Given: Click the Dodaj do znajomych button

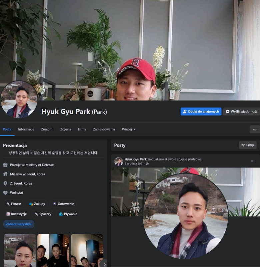Looking at the screenshot, I should [x=201, y=111].
